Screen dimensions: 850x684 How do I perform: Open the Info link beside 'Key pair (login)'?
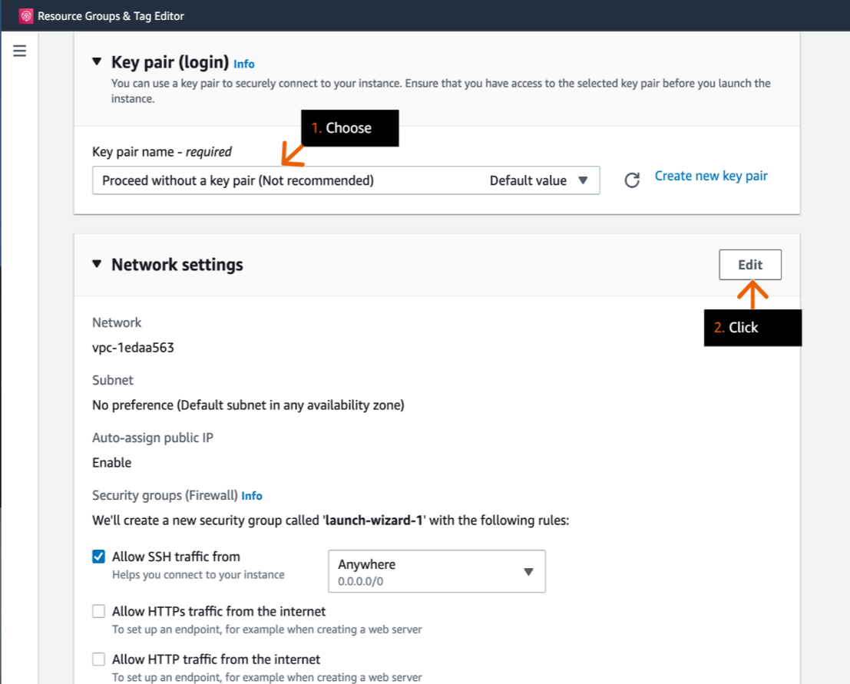click(x=244, y=64)
